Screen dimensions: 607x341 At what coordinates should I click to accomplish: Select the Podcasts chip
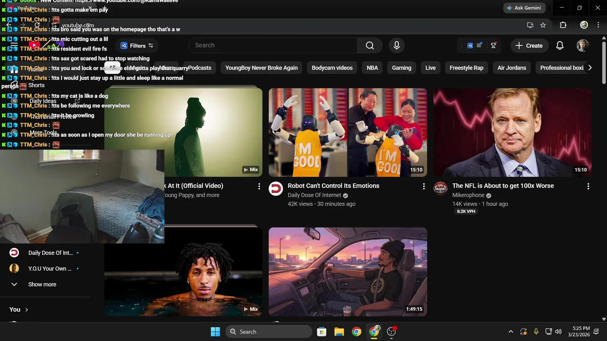tap(200, 68)
